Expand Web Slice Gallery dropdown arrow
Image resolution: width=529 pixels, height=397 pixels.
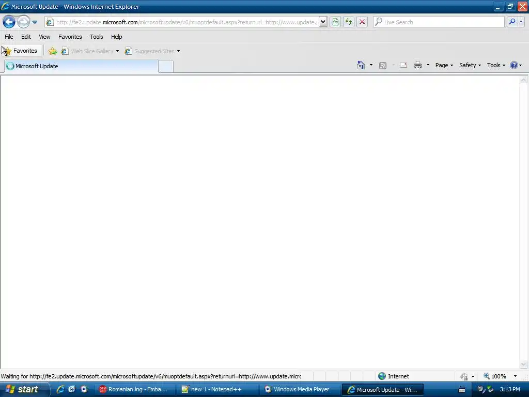pos(117,51)
